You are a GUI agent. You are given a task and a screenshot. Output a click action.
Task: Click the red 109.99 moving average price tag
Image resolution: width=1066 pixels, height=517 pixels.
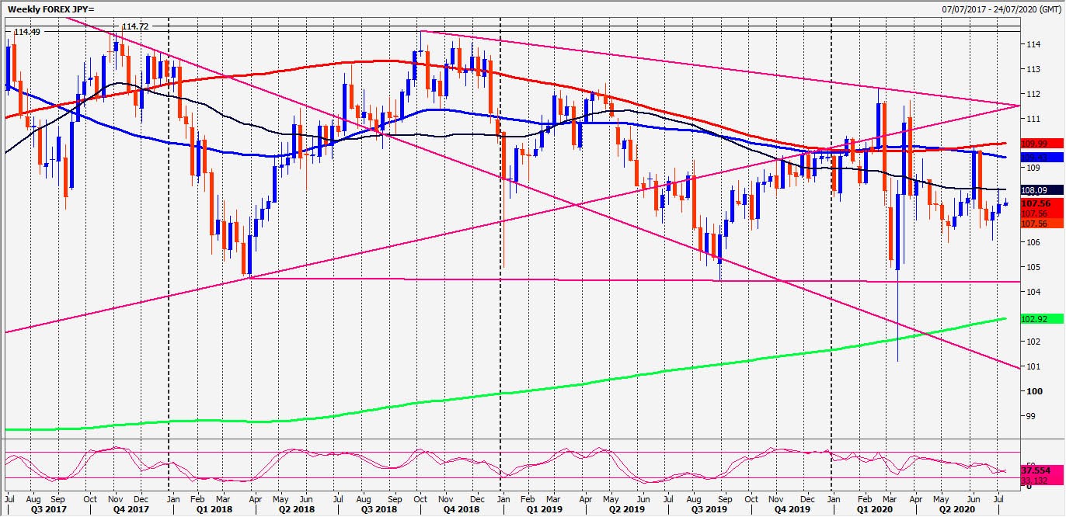[1035, 144]
